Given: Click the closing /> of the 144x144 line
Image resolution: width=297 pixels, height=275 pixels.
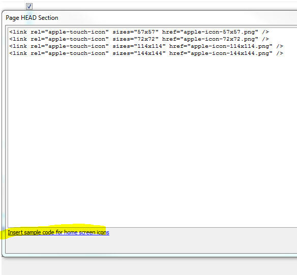Looking at the screenshot, I should pyautogui.click(x=280, y=53).
